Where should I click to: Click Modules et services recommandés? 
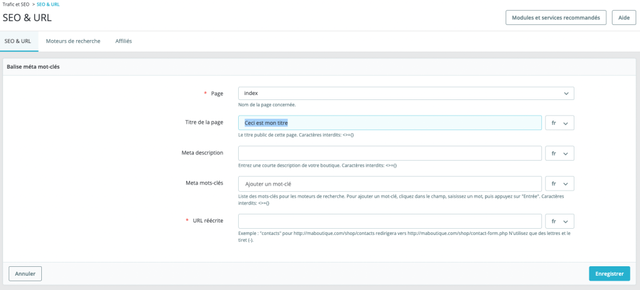click(556, 18)
